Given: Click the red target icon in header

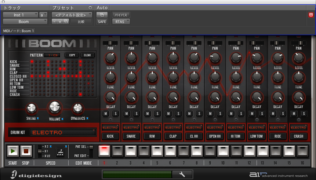Looking at the screenshot, I should [311, 15].
